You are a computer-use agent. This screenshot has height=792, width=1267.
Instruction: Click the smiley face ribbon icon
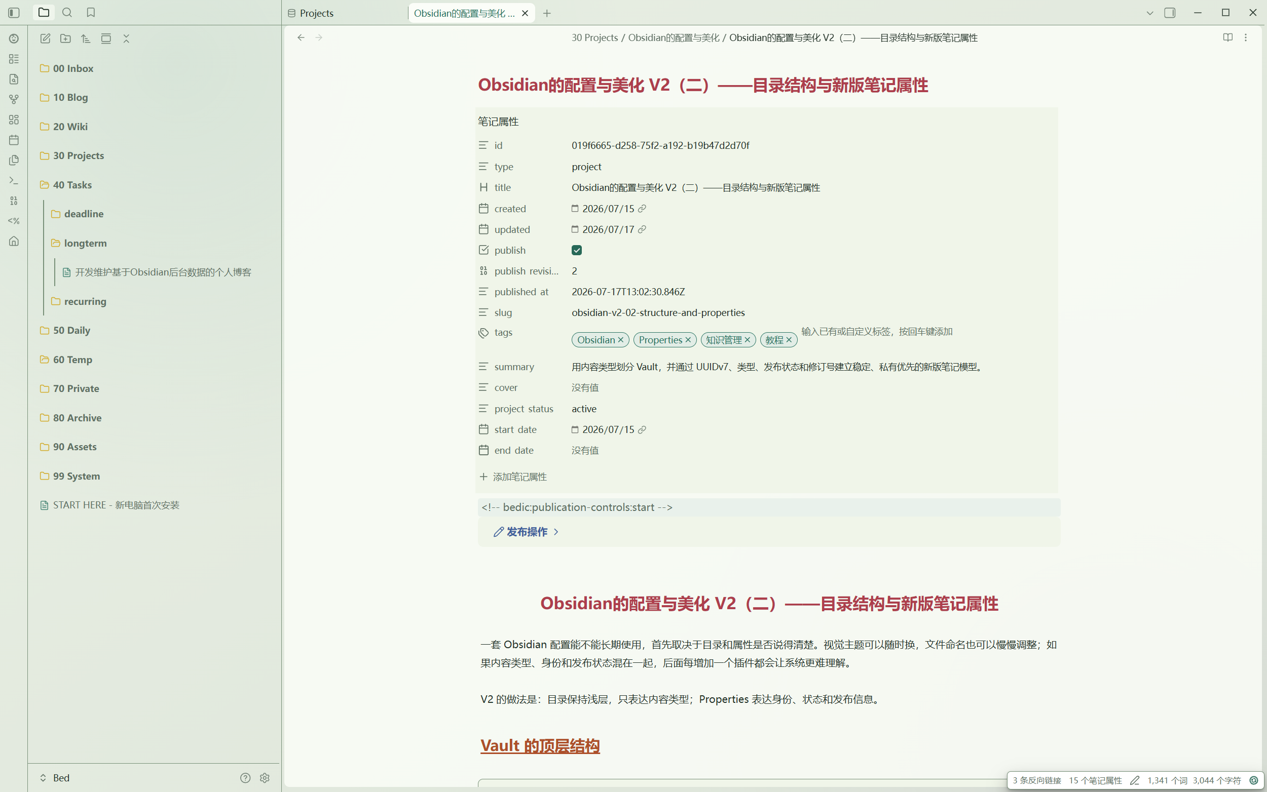(14, 39)
